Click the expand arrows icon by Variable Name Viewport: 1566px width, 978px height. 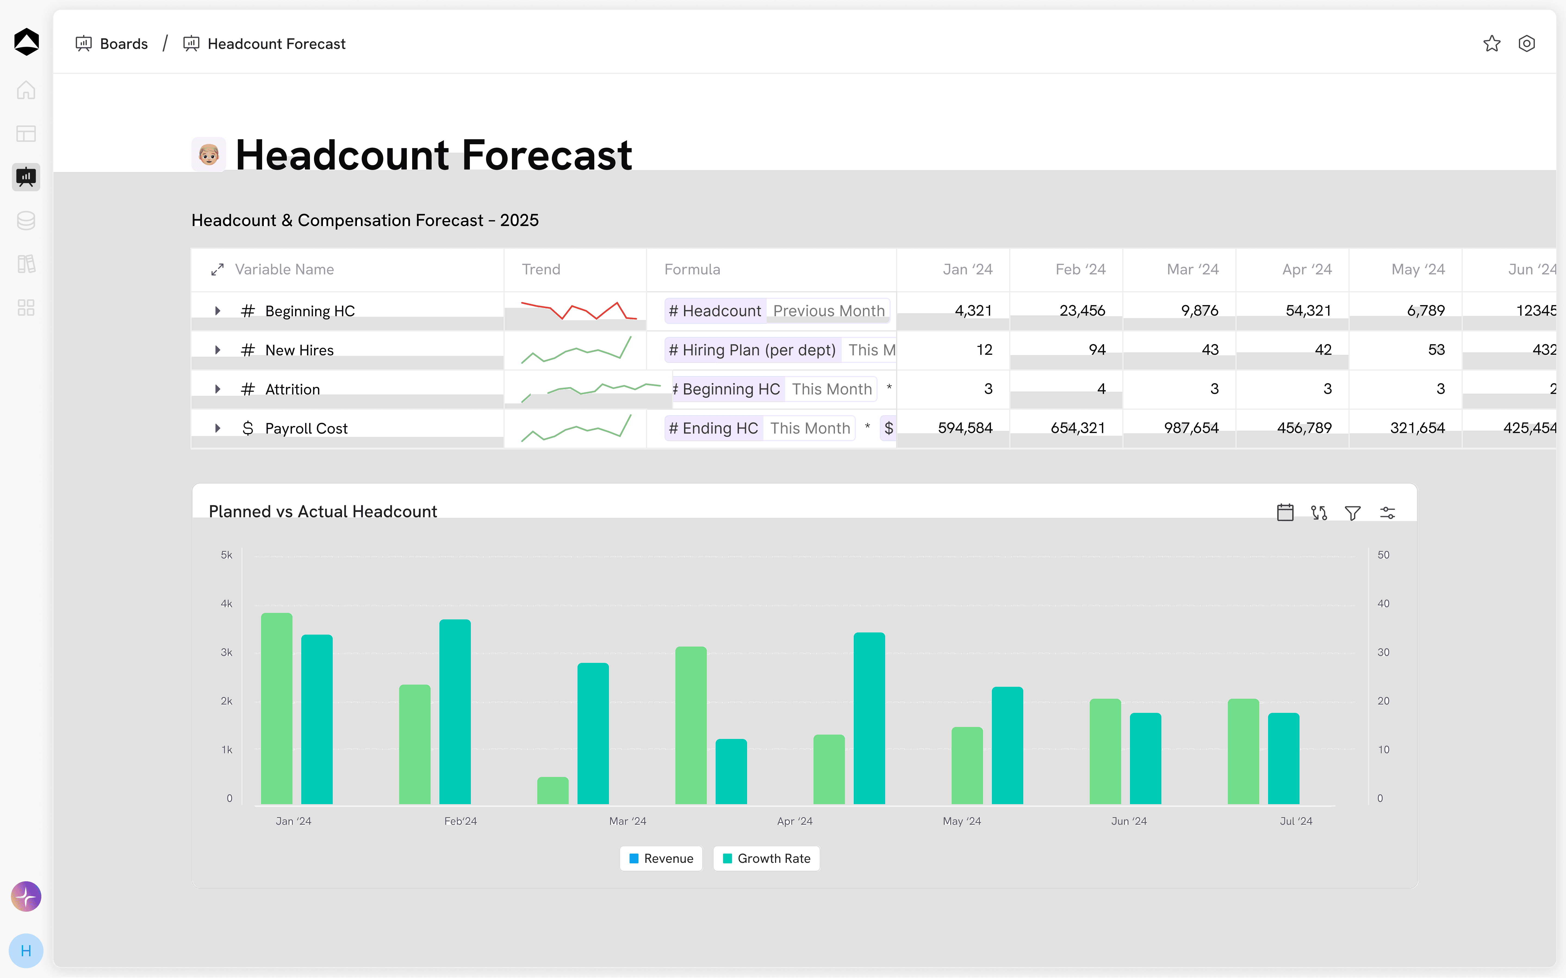click(x=217, y=269)
